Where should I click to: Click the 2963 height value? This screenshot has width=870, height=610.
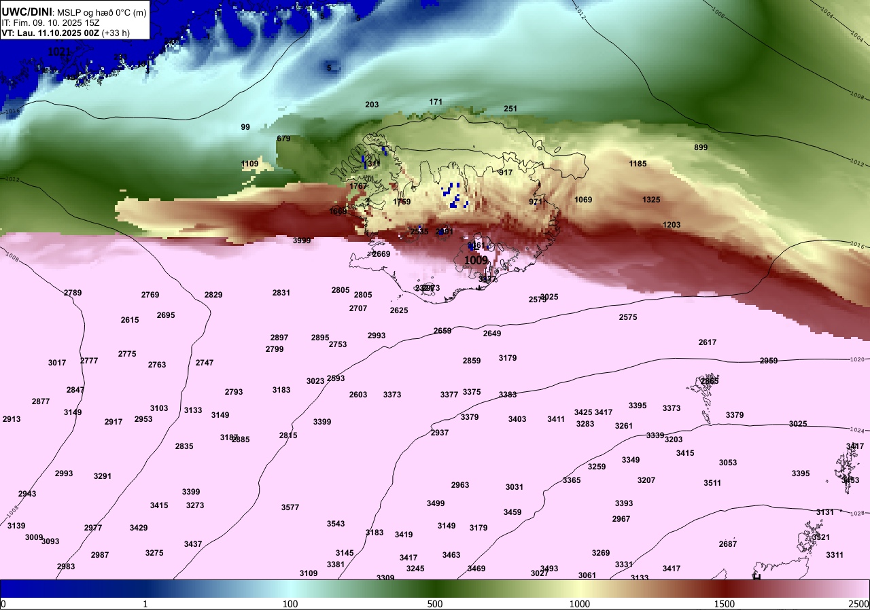point(460,485)
